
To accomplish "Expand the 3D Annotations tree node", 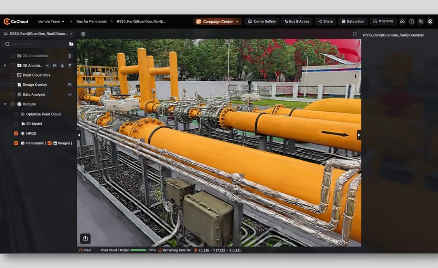I will click(5, 65).
